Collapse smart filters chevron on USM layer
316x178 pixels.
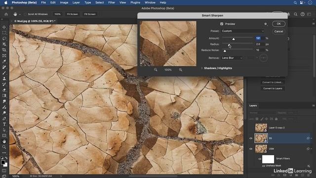[312, 149]
